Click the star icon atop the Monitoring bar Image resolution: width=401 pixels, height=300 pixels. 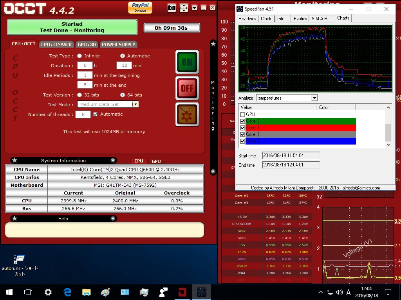point(213,44)
